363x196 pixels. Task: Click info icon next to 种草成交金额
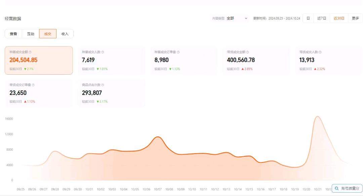pos(30,52)
